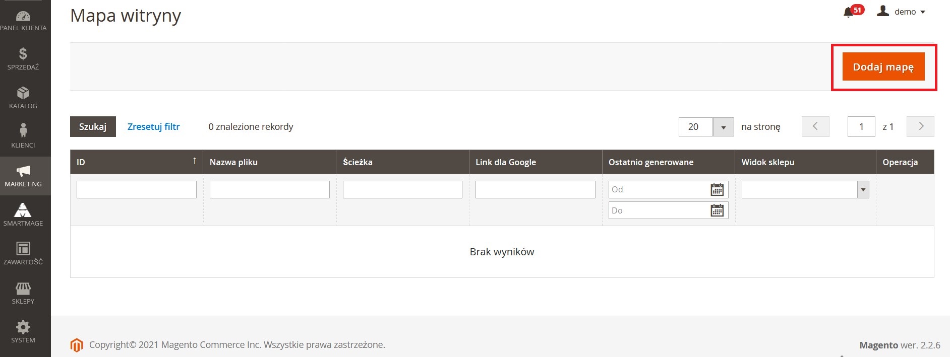Open the Od date calendar picker
Viewport: 950px width, 357px height.
point(717,190)
